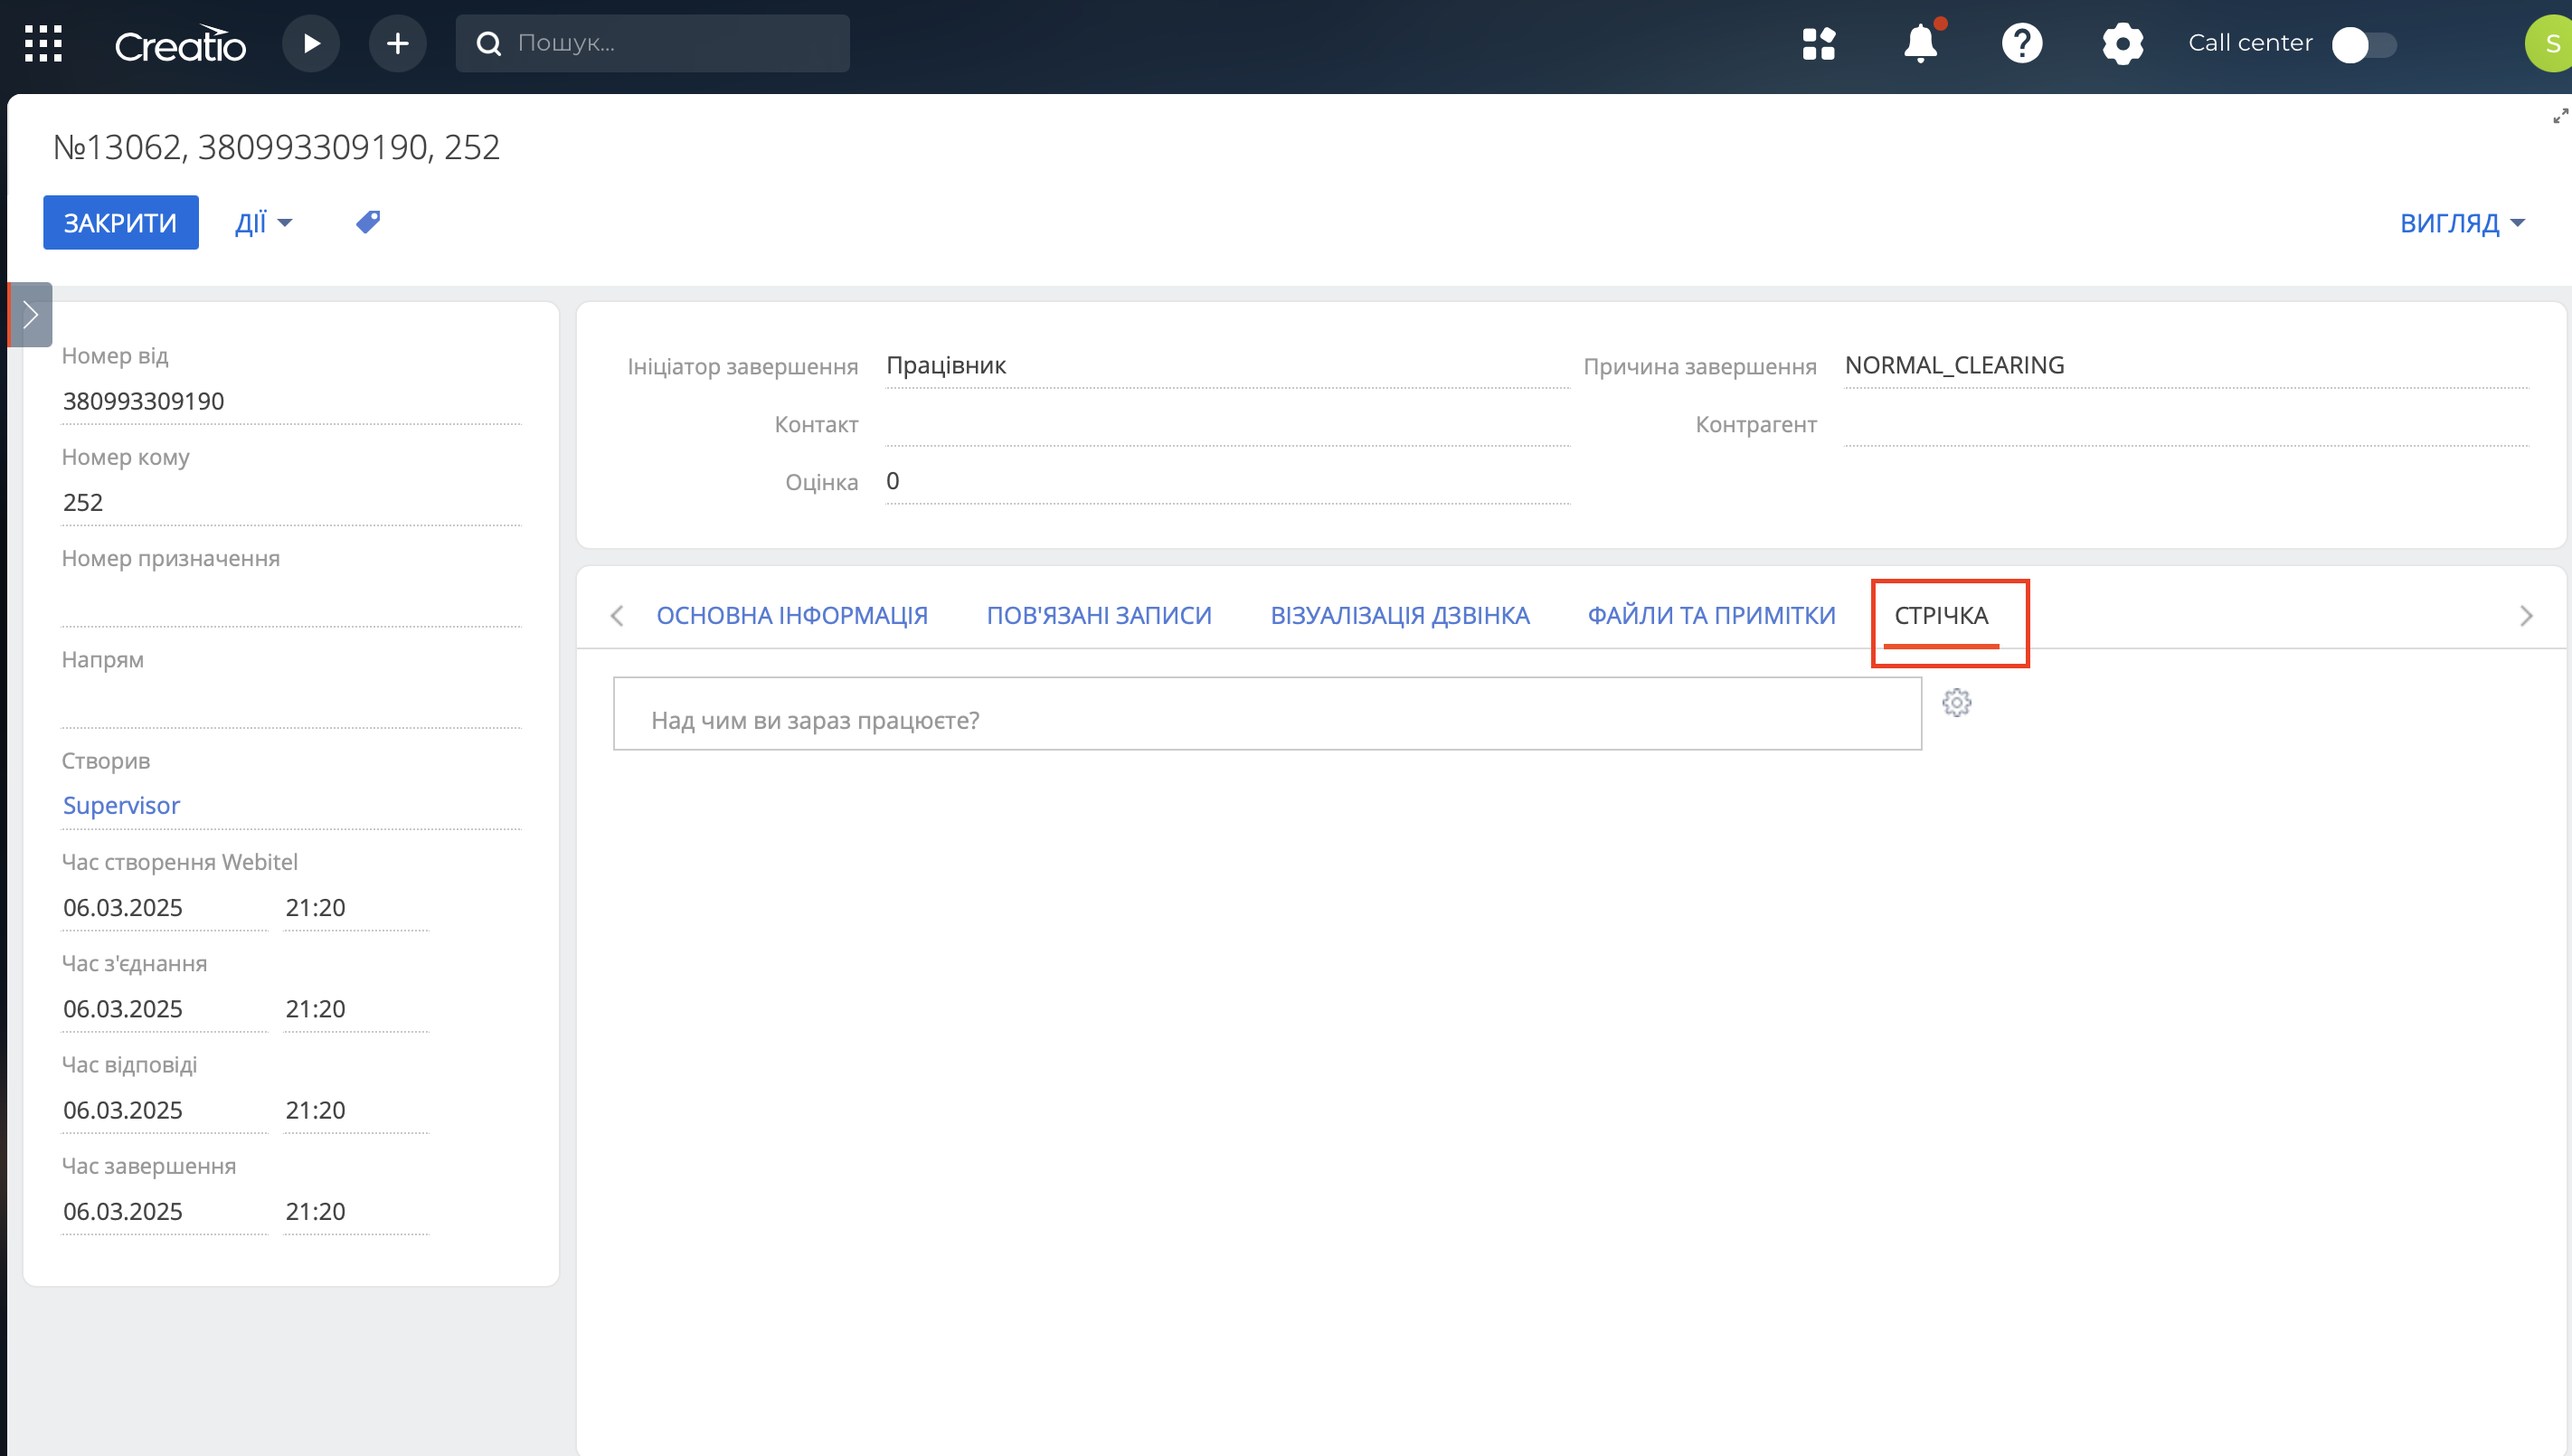Click Час з'єднання date field
Screen dimensions: 2572x1456
pos(165,1008)
